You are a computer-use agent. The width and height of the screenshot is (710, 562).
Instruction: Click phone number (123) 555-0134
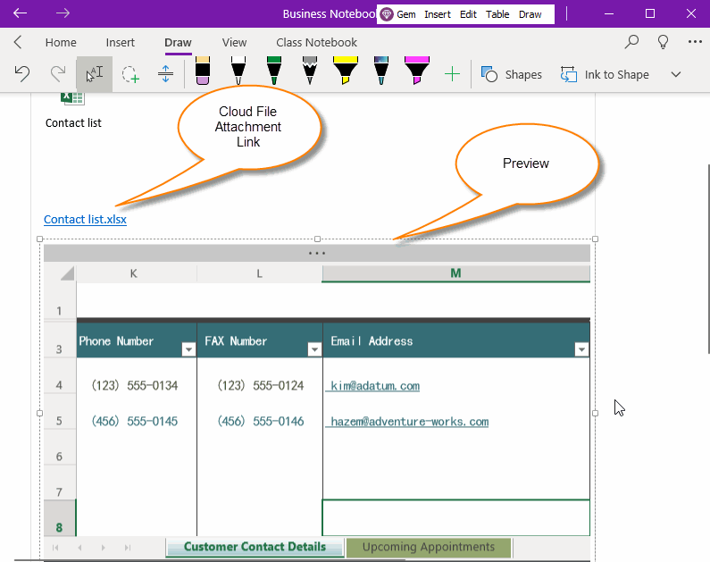point(135,385)
